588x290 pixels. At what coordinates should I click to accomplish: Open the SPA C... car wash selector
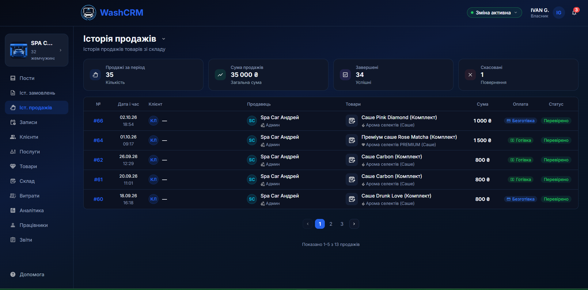36,50
